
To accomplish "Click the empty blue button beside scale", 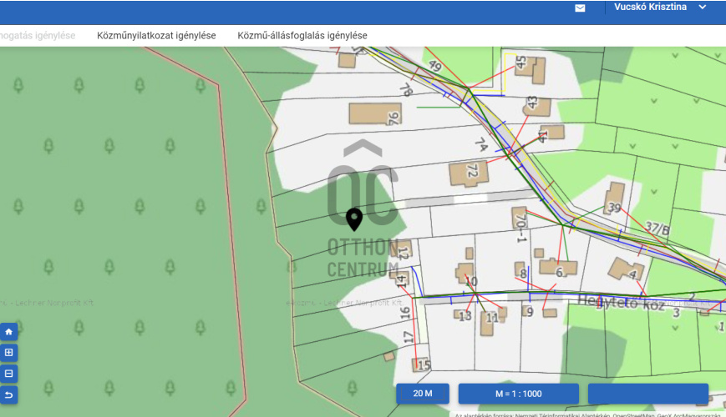I will coord(648,394).
